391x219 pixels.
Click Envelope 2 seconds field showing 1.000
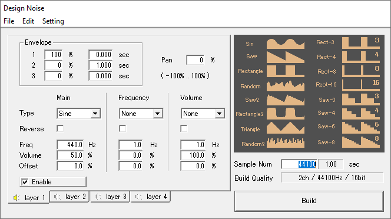pyautogui.click(x=101, y=65)
